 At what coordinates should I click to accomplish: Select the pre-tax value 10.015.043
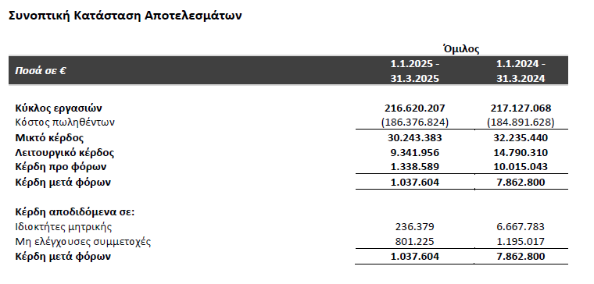(x=521, y=167)
